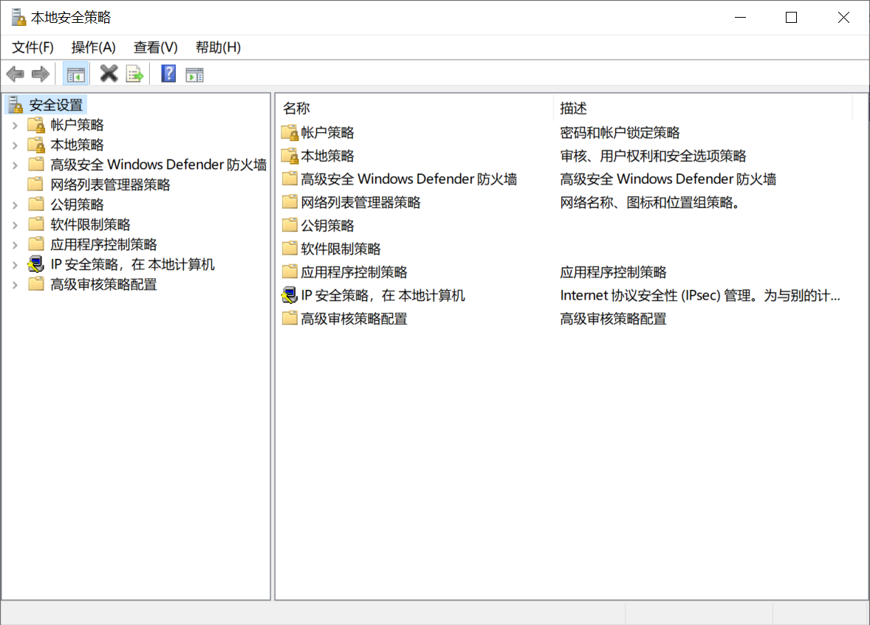Expand the 公钥策略 tree node
This screenshot has height=625, width=870.
pyautogui.click(x=16, y=205)
